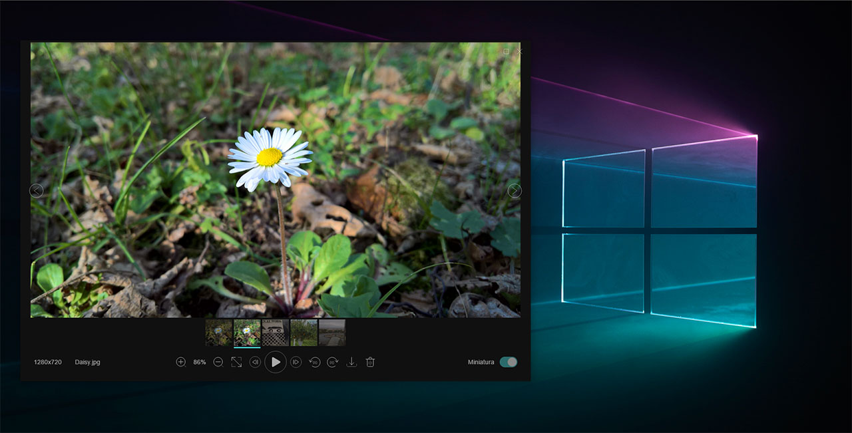Open fullscreen with the expand arrows icon

[236, 362]
